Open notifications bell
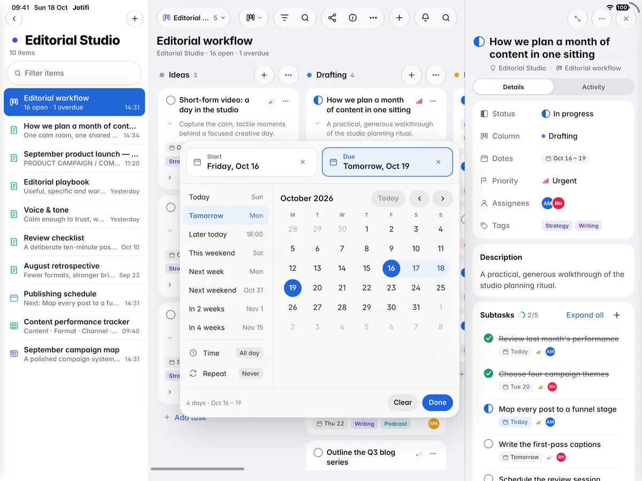The image size is (642, 481). click(x=425, y=18)
